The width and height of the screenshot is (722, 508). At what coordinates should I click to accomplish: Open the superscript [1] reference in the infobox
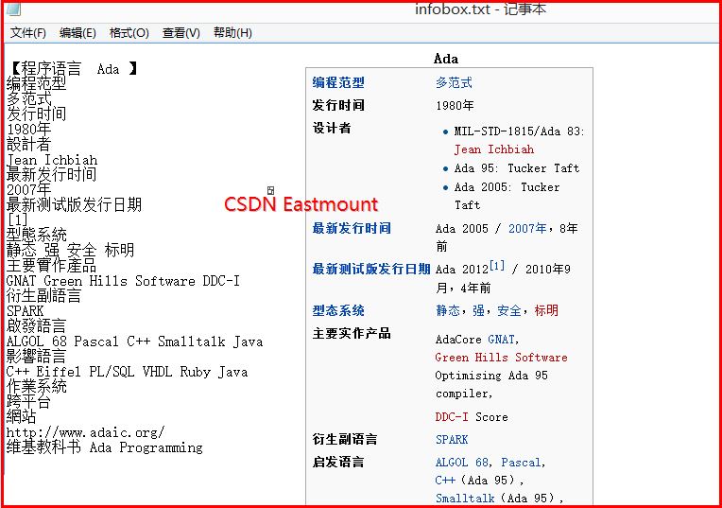[496, 266]
